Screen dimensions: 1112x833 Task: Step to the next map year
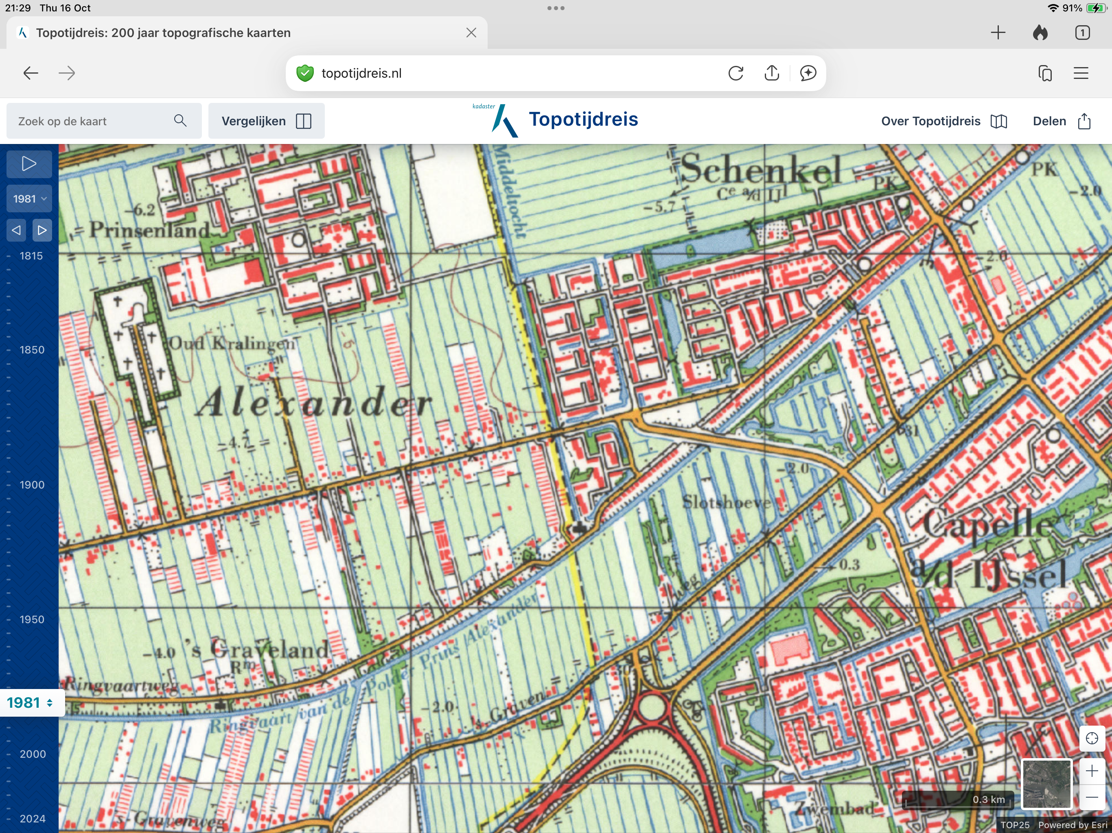click(x=42, y=230)
